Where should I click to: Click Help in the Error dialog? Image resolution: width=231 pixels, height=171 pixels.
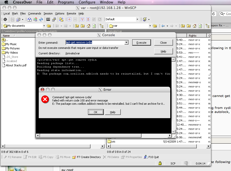(x=113, y=112)
